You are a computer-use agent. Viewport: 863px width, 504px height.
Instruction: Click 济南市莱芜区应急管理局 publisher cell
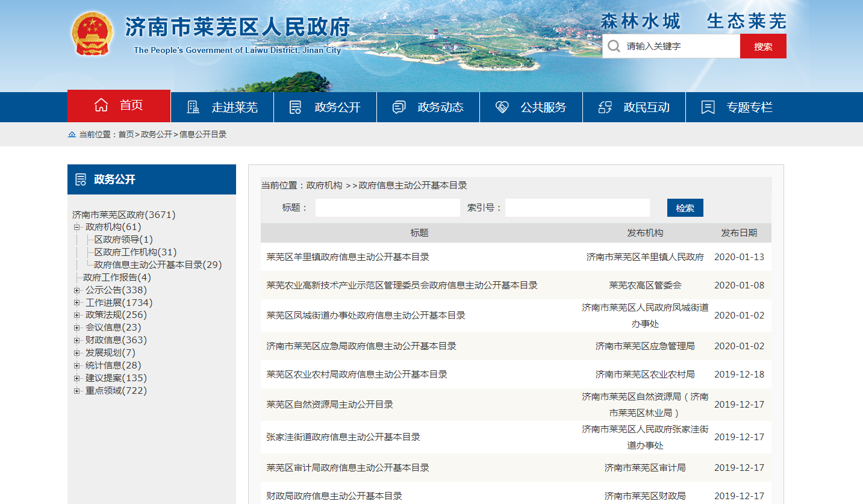coord(645,346)
